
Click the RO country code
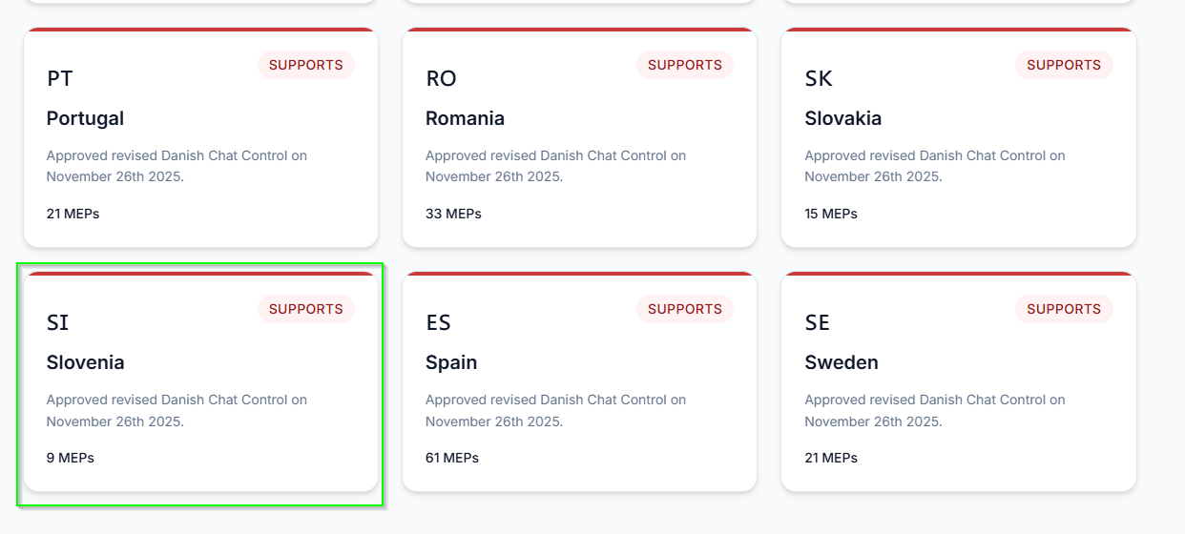441,78
